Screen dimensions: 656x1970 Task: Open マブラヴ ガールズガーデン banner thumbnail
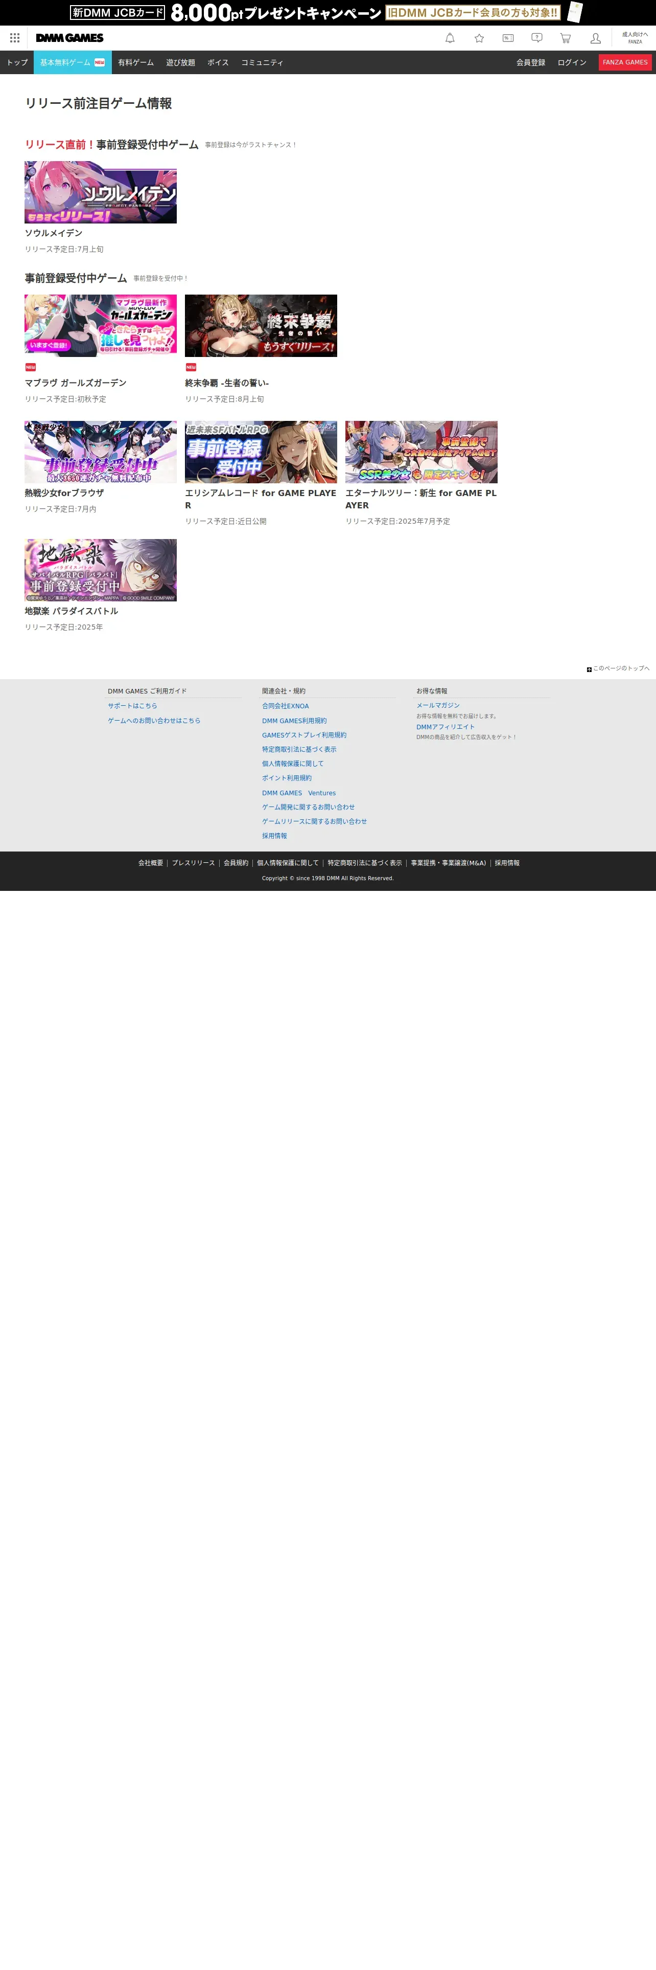100,326
